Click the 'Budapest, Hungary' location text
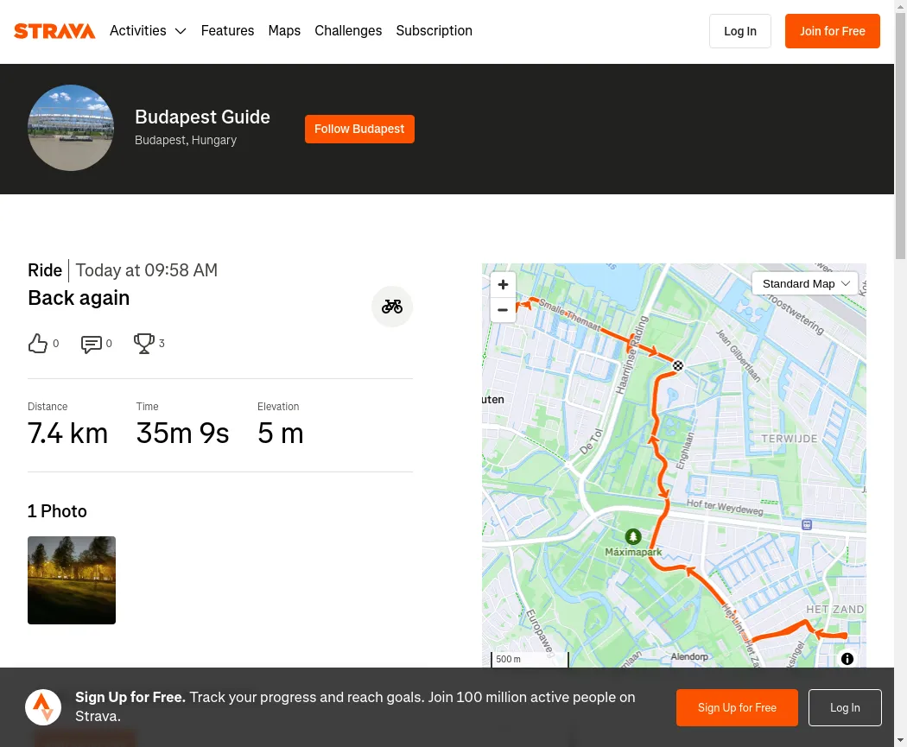 [186, 140]
